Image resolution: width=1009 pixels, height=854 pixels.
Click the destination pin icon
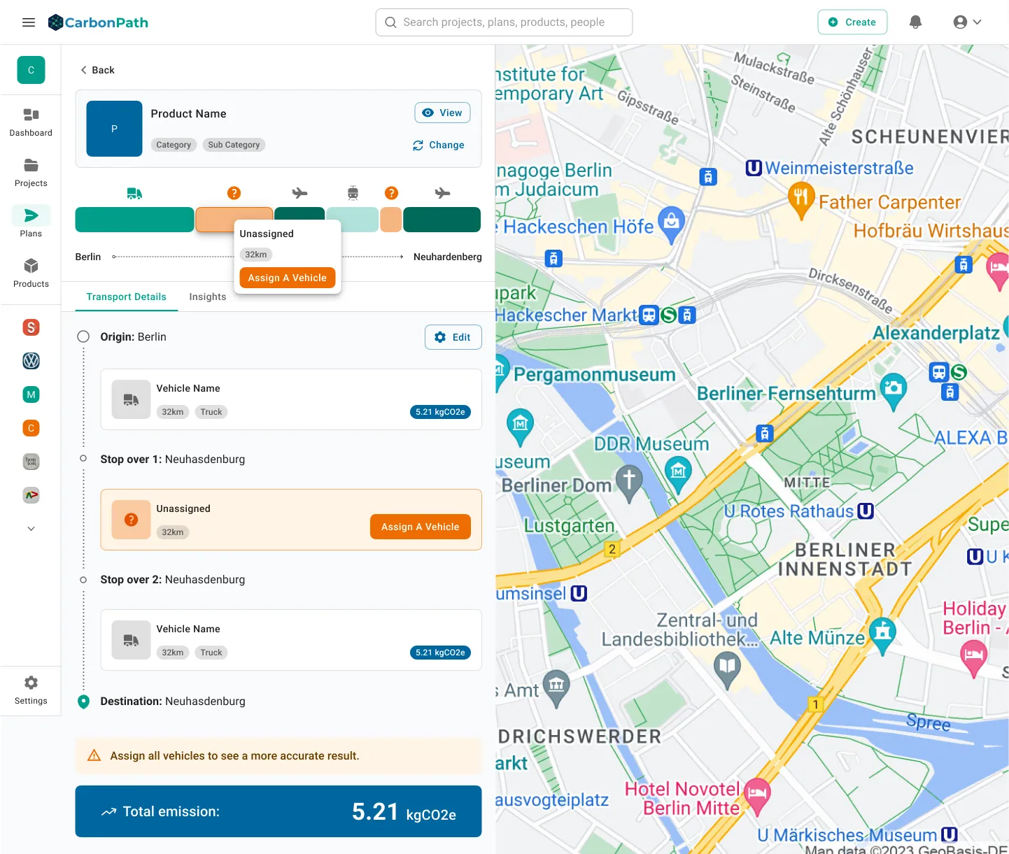(83, 702)
